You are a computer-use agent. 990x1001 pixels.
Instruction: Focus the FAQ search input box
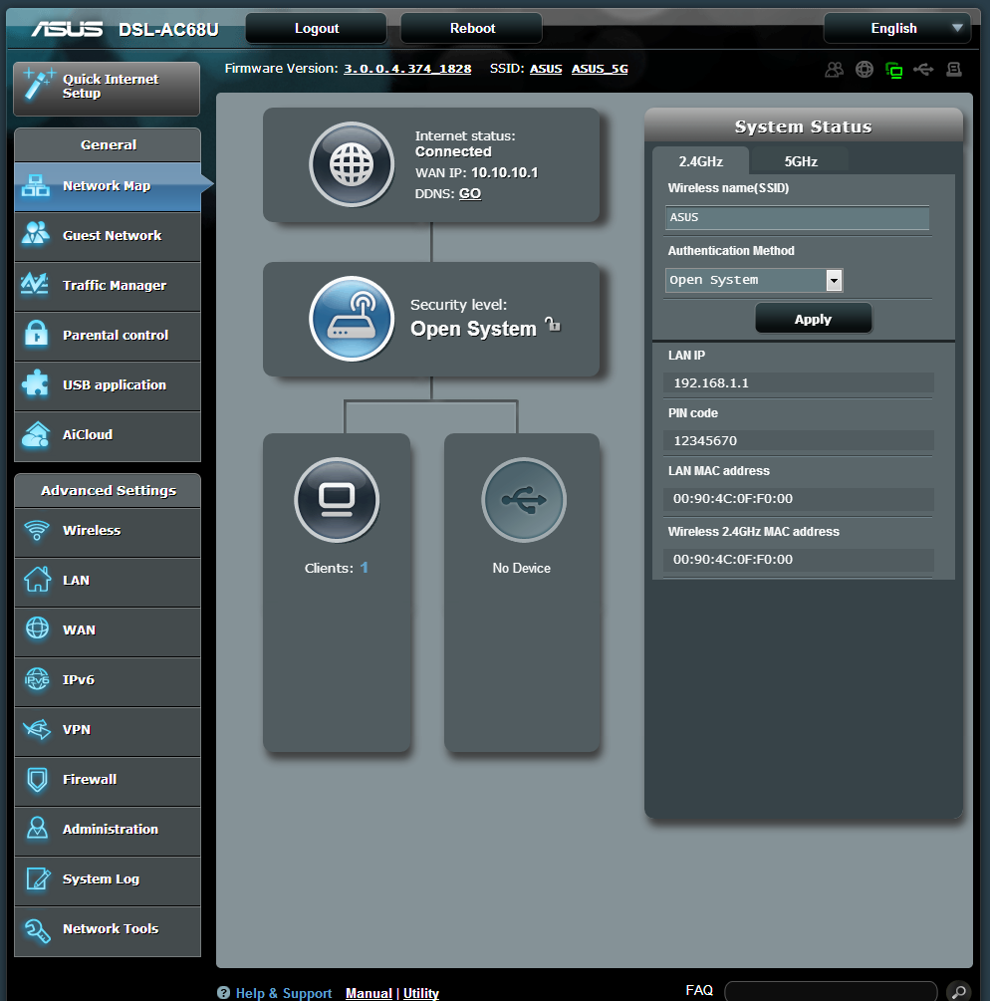(x=831, y=991)
